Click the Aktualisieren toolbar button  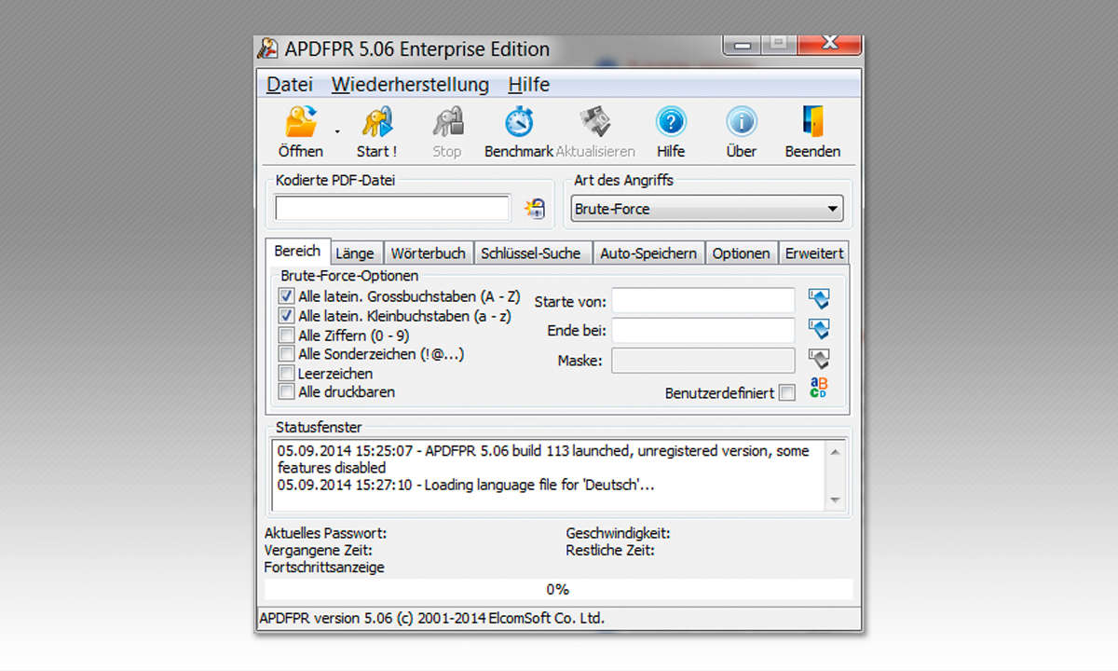point(595,131)
